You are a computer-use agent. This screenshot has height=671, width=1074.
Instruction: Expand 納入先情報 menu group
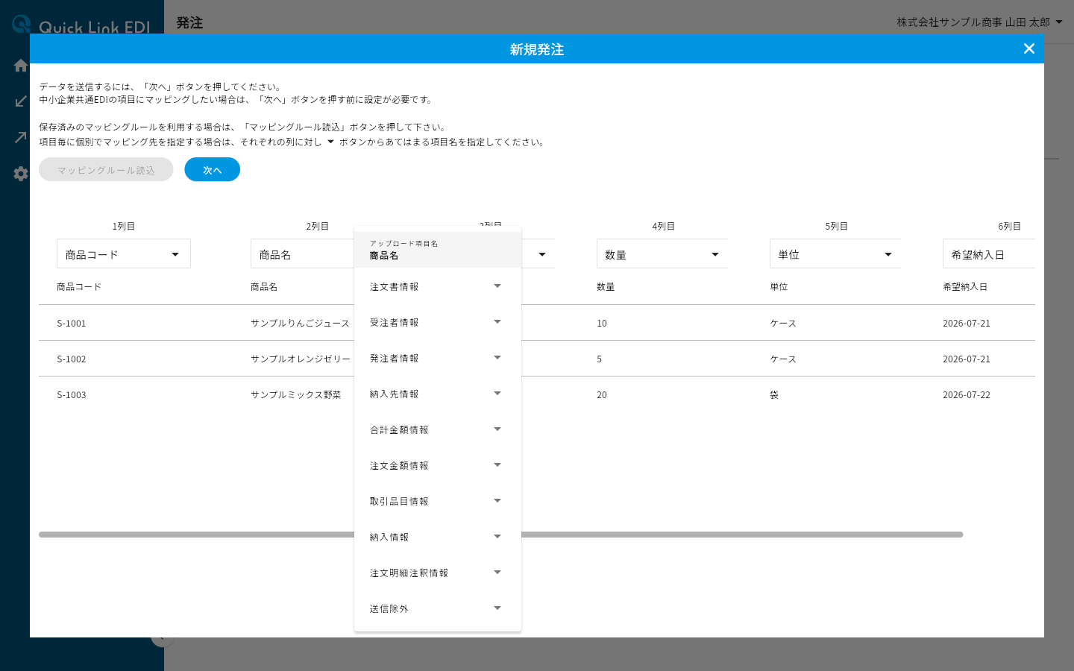click(x=438, y=394)
